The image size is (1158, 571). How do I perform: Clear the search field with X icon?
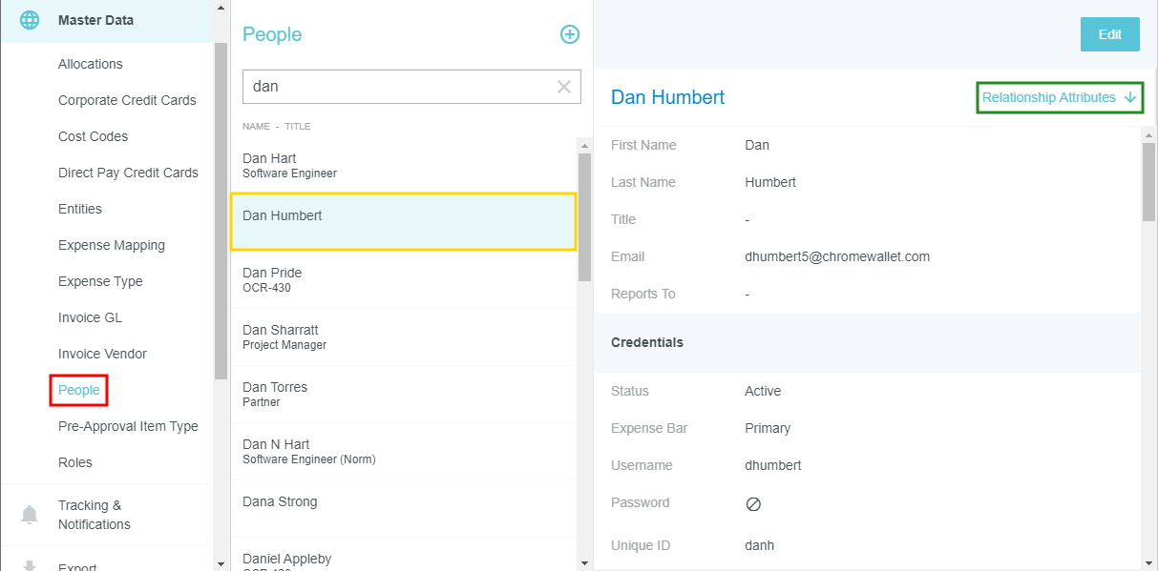[564, 87]
